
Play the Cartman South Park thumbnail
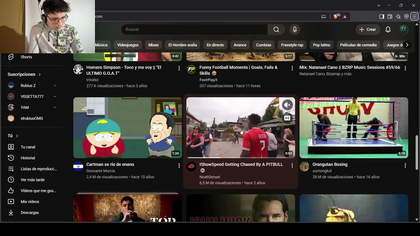128,128
